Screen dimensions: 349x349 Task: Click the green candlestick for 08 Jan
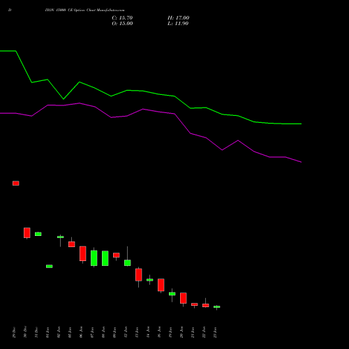point(105,258)
